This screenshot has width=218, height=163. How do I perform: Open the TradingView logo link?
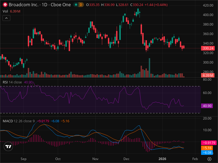coord(8,146)
